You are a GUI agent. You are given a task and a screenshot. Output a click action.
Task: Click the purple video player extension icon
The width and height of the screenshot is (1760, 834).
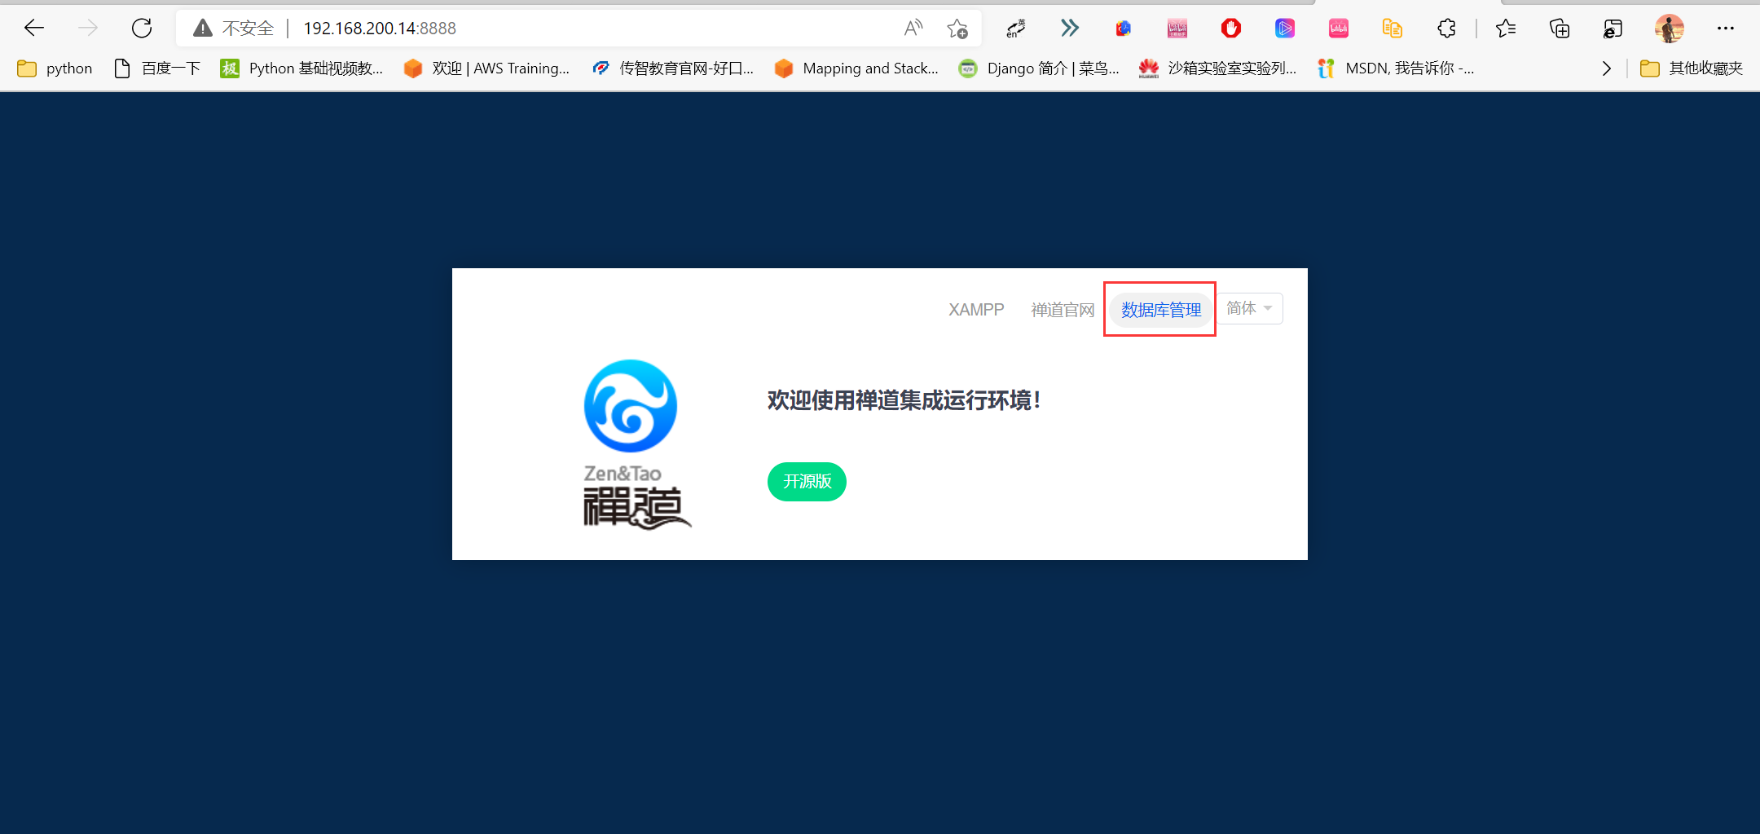(1285, 28)
